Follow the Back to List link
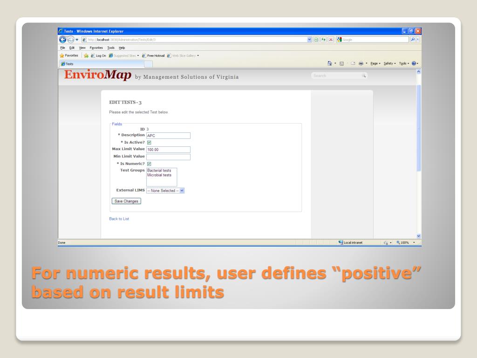The image size is (477, 358). pyautogui.click(x=119, y=219)
